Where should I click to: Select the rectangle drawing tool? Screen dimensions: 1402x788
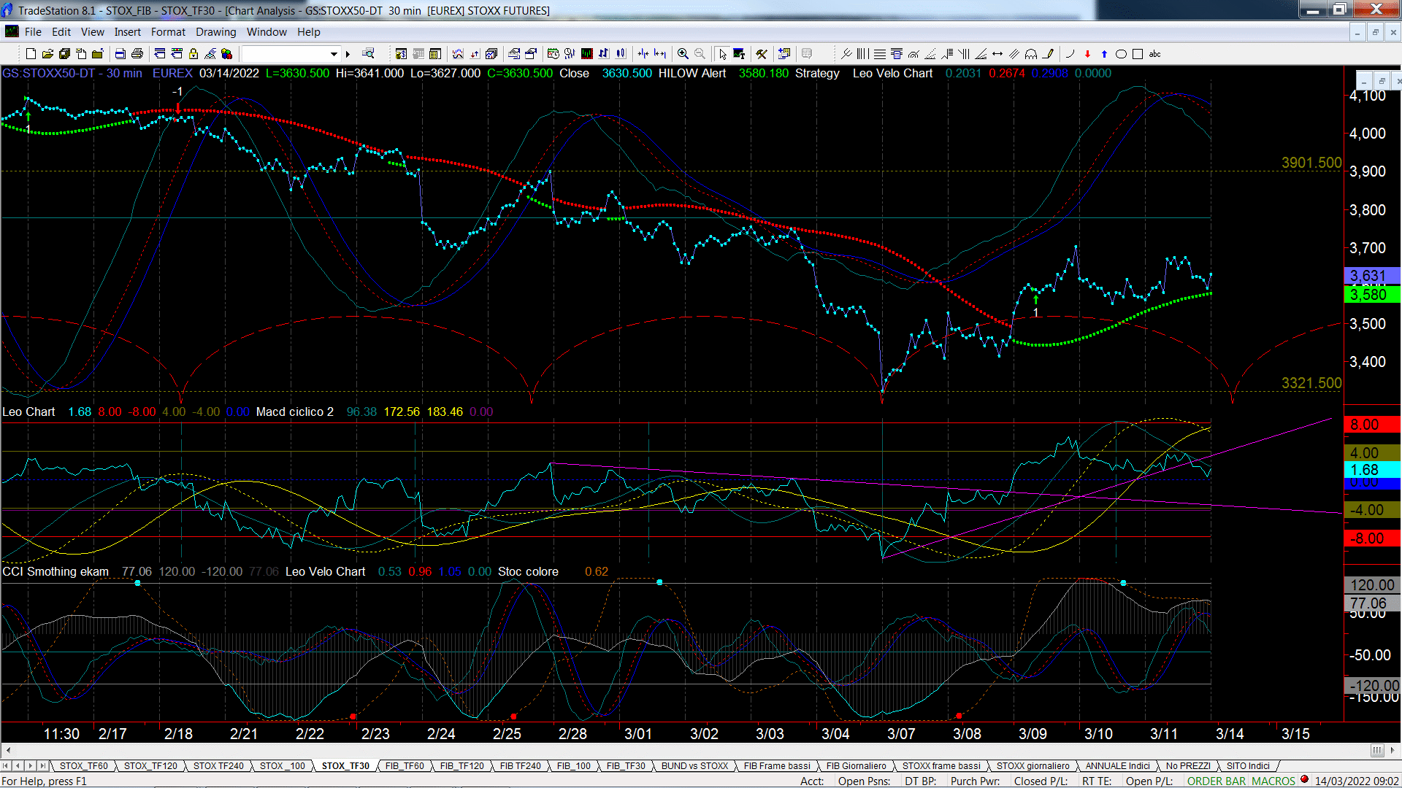coord(1138,54)
